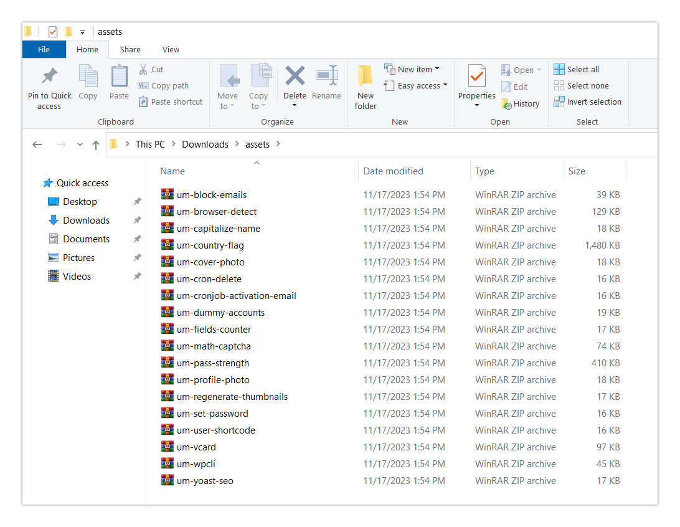Switch to the Share tab
The image size is (680, 527).
click(x=130, y=49)
